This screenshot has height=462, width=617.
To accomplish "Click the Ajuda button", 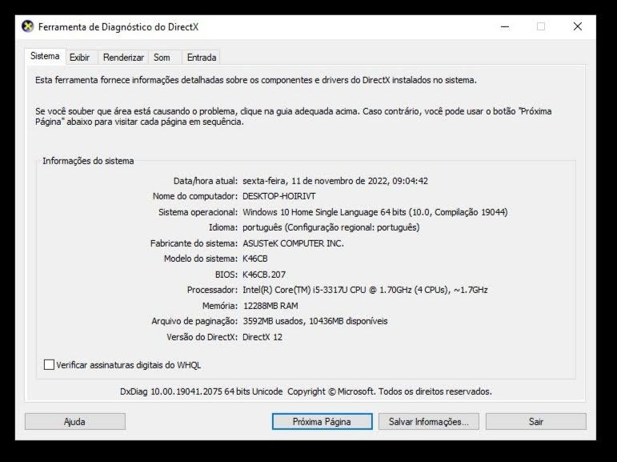I will tap(74, 421).
